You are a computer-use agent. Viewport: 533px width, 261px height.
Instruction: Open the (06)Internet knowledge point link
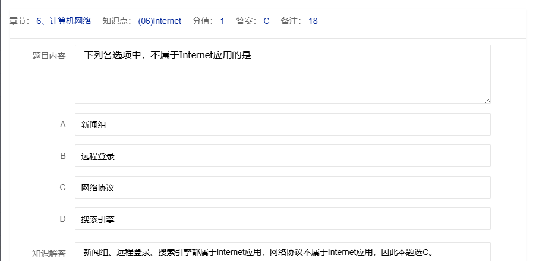(x=159, y=21)
